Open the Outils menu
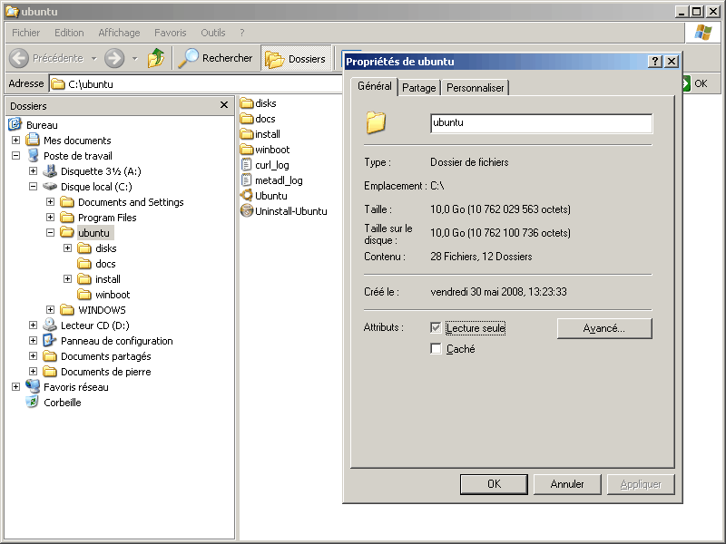 pyautogui.click(x=213, y=33)
